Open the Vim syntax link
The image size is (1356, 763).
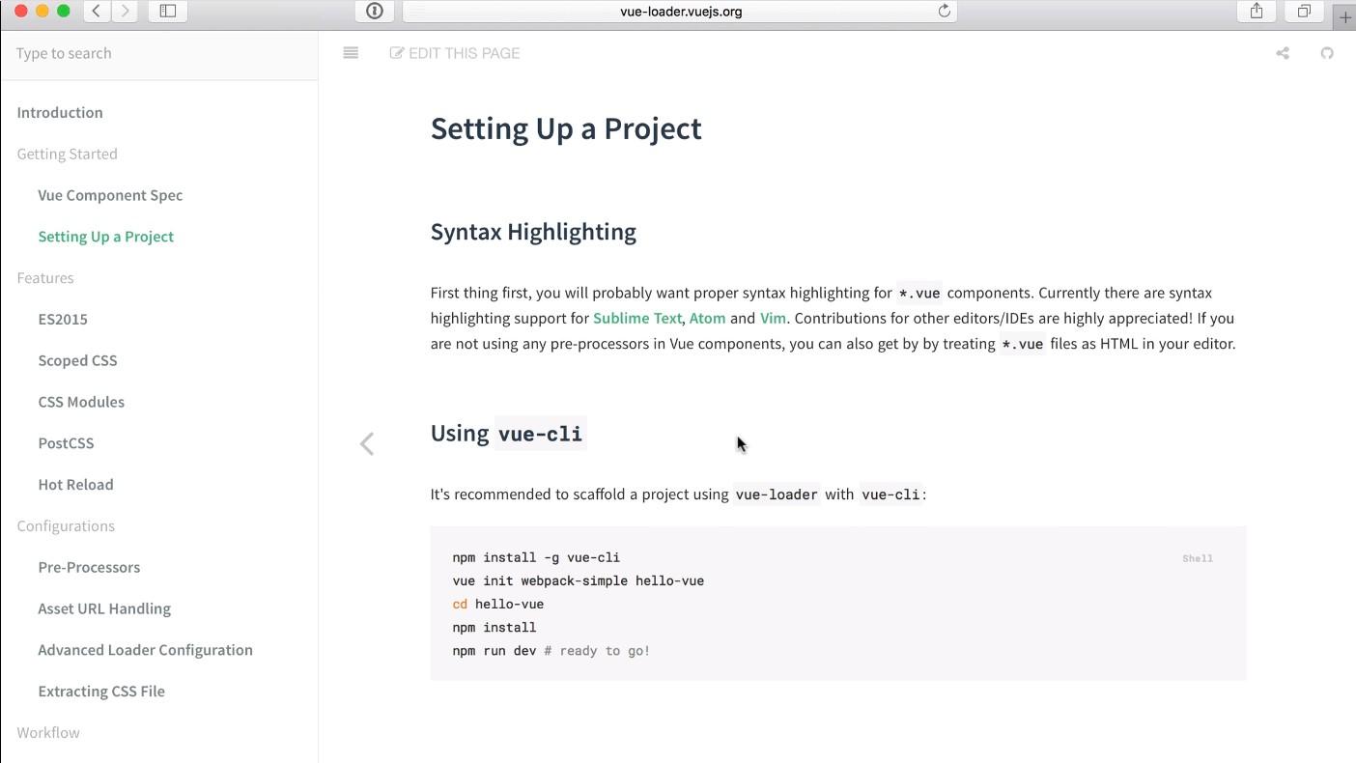coord(773,318)
